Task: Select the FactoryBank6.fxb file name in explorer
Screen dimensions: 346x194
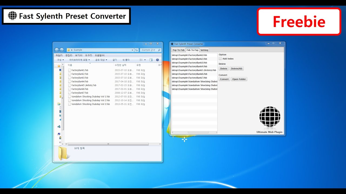Action: [x=80, y=89]
